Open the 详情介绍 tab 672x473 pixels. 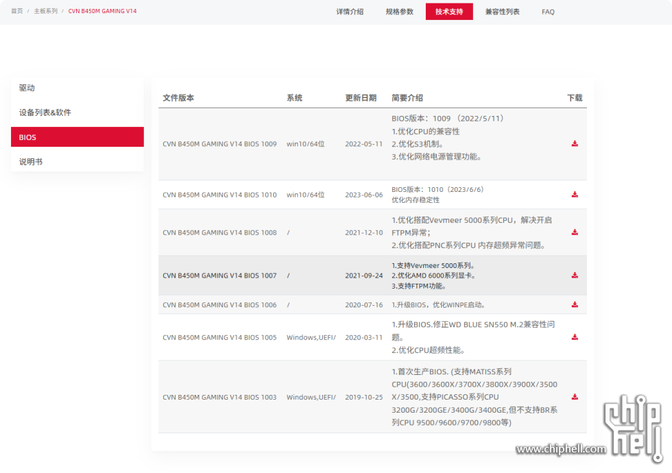[x=350, y=12]
